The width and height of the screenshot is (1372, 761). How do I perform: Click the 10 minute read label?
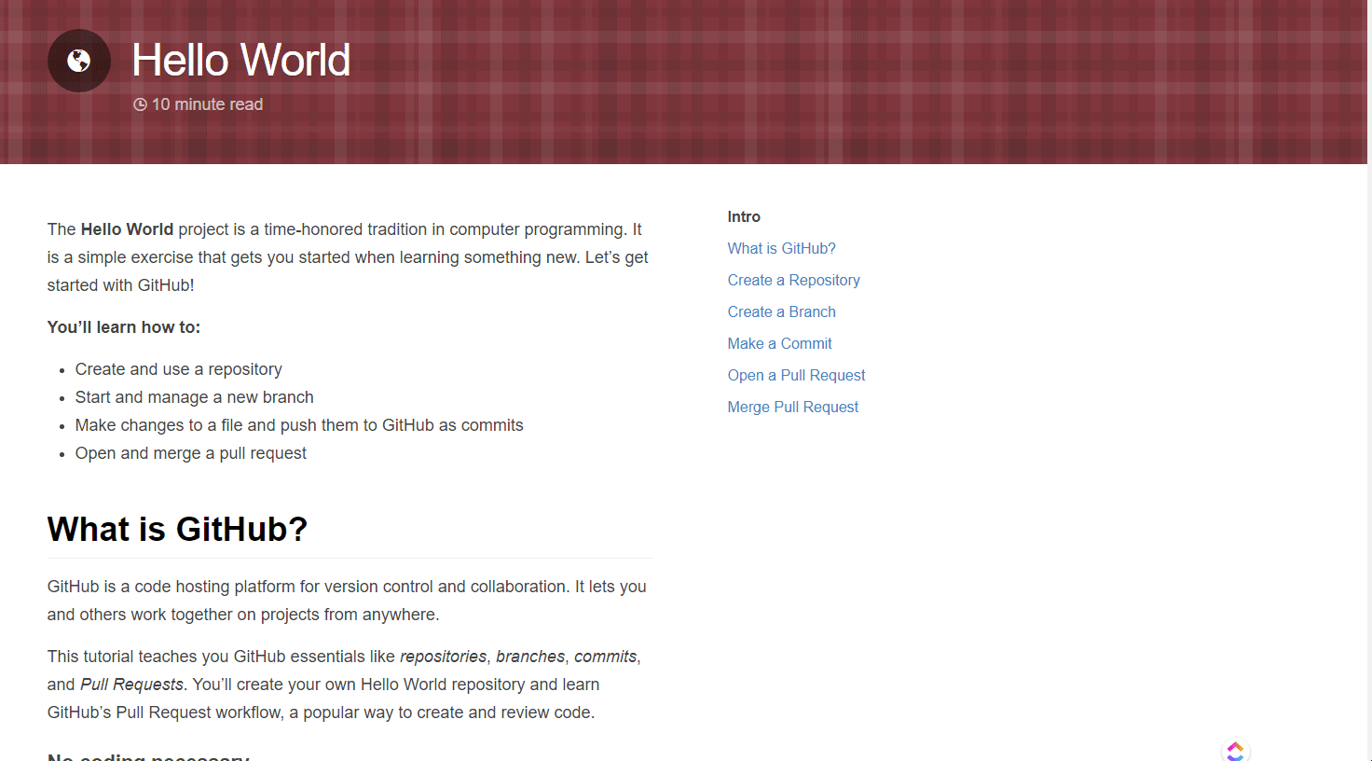coord(207,104)
